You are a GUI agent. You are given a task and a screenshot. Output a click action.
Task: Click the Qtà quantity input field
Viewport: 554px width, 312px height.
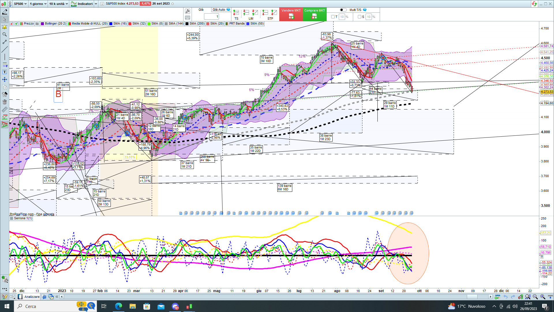[212, 16]
